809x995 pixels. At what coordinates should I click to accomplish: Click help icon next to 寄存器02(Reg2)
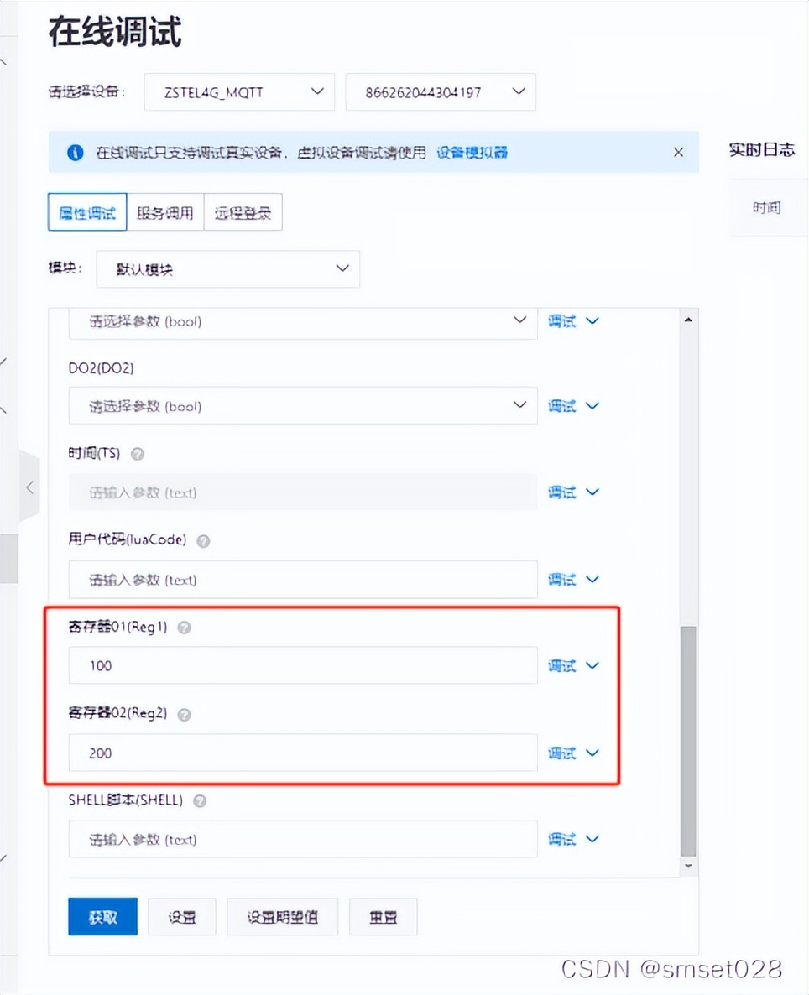click(x=184, y=715)
